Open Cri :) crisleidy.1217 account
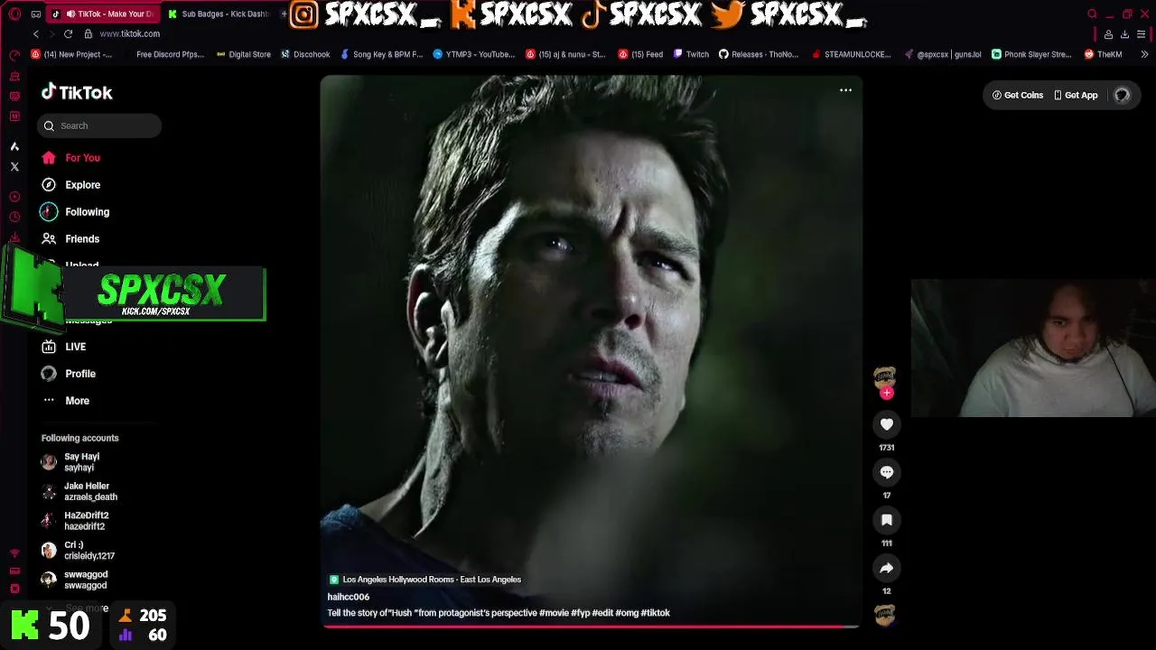Image resolution: width=1156 pixels, height=650 pixels. click(x=78, y=551)
